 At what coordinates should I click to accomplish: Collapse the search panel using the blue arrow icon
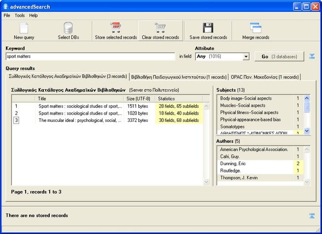coord(312,57)
